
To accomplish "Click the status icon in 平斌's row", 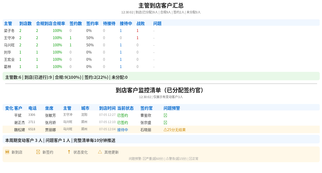I will (x=165, y=115).
